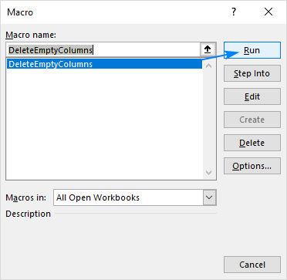Viewport: 287px width, 280px height.
Task: Click the help question mark icon
Action: click(x=234, y=12)
